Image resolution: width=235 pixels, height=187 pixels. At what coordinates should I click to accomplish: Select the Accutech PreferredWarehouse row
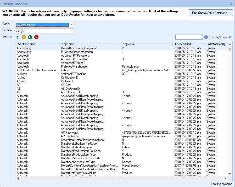pos(74,67)
